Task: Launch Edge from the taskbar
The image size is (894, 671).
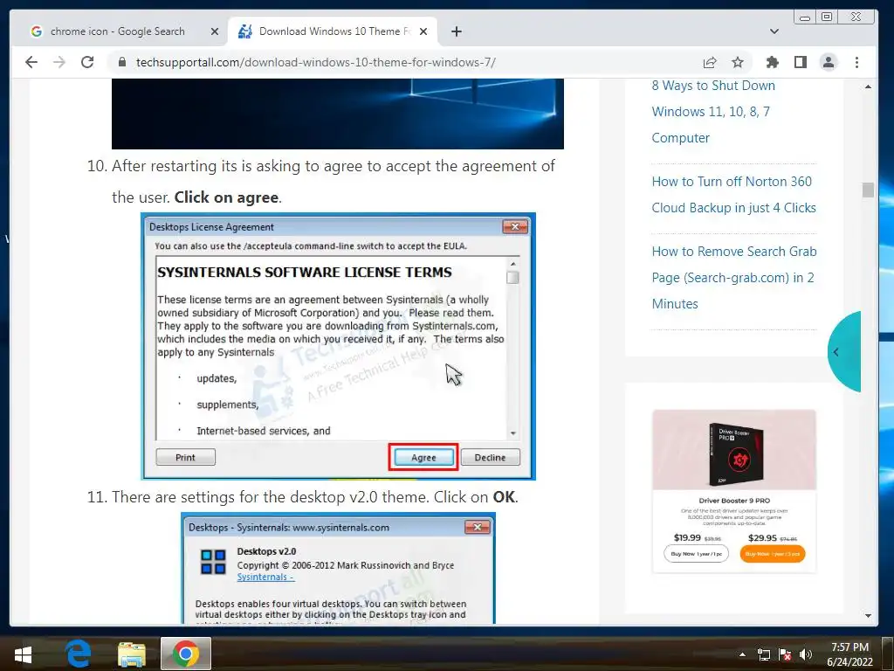Action: coord(78,654)
